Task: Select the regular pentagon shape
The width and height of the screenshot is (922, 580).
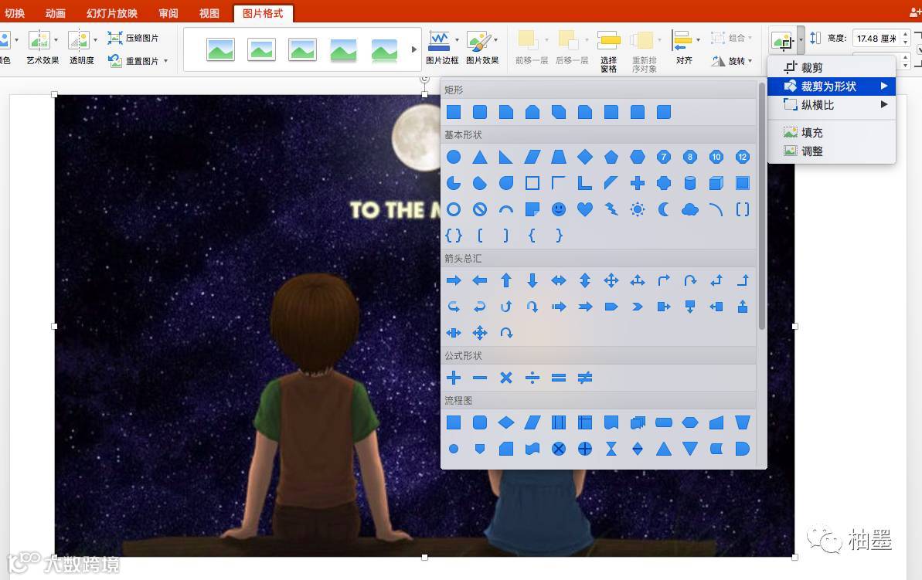Action: (611, 157)
